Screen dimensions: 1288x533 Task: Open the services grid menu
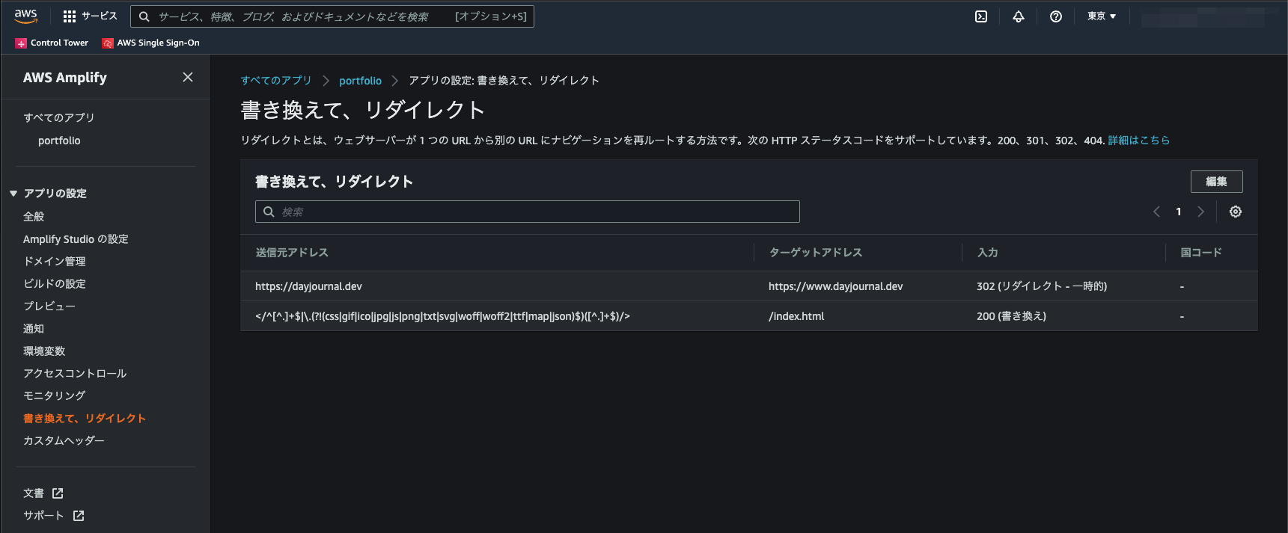coord(70,16)
